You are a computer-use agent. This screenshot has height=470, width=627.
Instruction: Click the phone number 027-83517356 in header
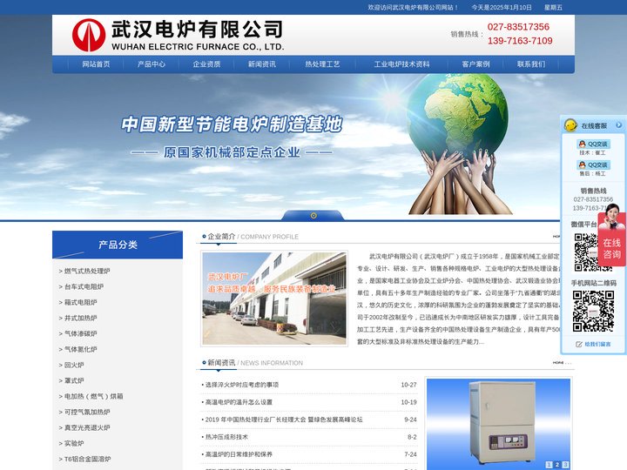pos(518,27)
